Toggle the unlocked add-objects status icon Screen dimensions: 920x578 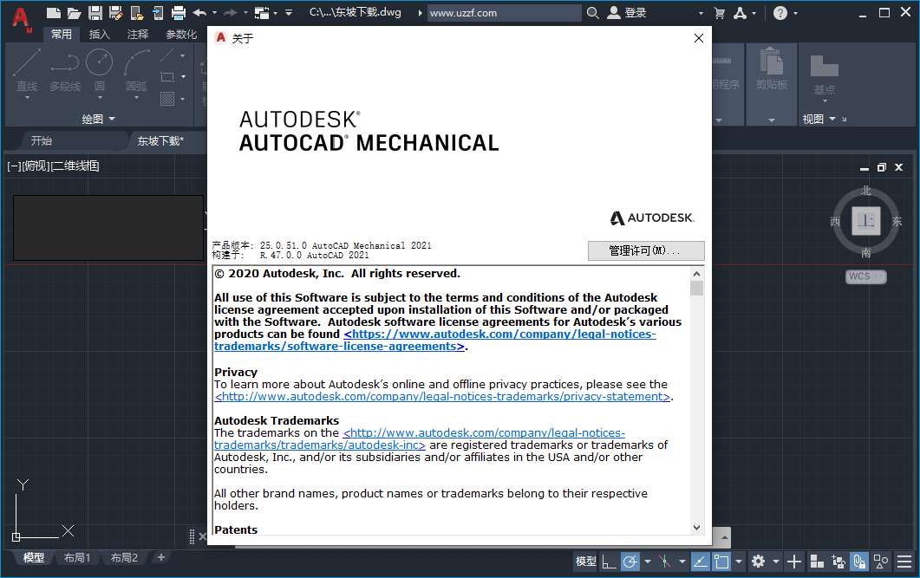838,562
